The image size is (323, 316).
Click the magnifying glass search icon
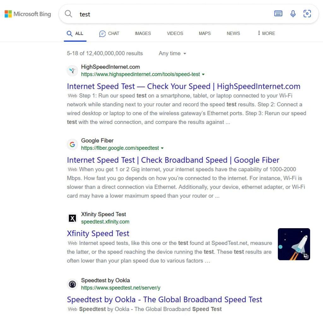(68, 14)
